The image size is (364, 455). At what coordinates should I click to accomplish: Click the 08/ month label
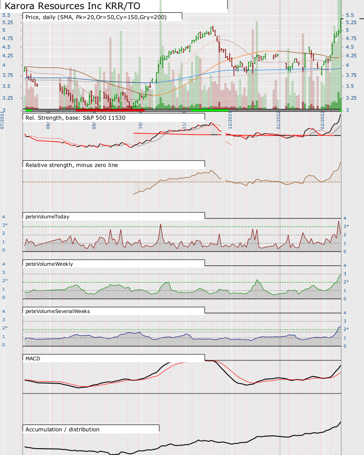click(x=48, y=126)
